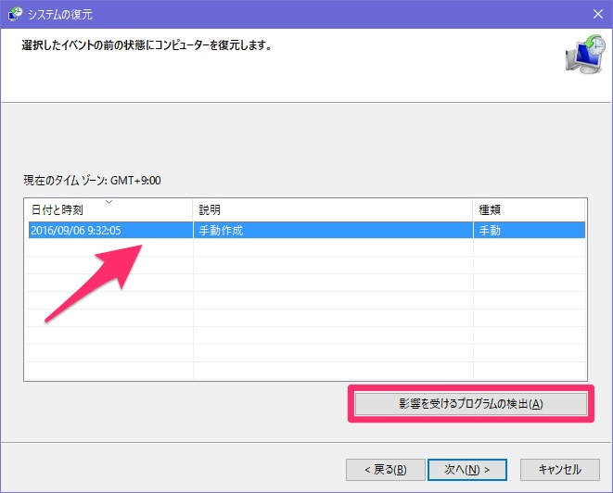
Task: Click the 現在のタイムゾーン: GMT+9:00 label
Action: coord(92,181)
